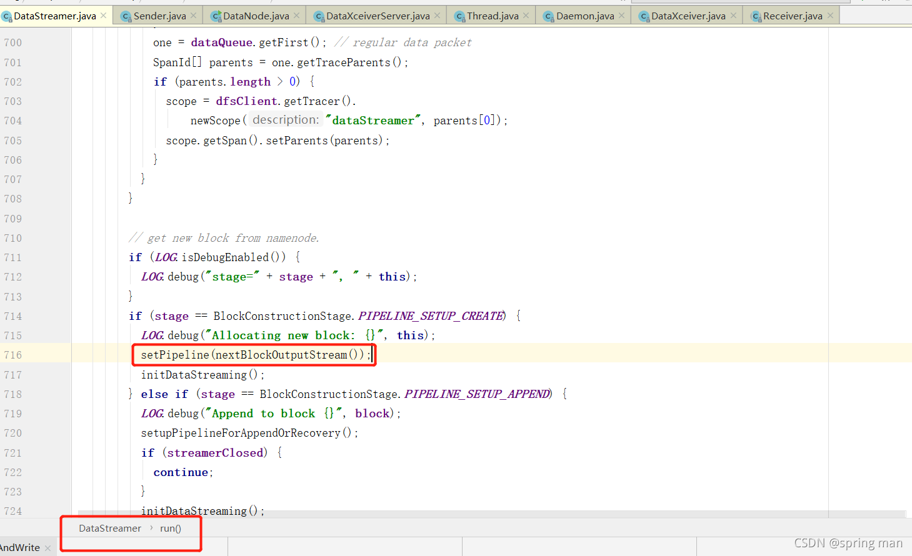Click line number 711 in the gutter

click(13, 257)
